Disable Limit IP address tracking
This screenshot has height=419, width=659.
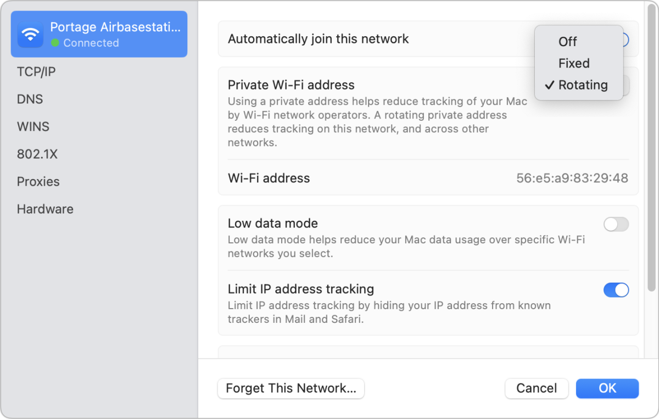(616, 289)
